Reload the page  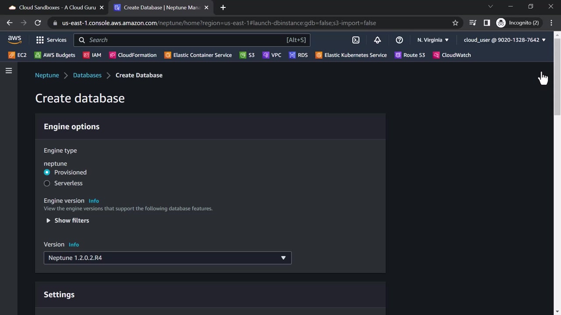(38, 23)
